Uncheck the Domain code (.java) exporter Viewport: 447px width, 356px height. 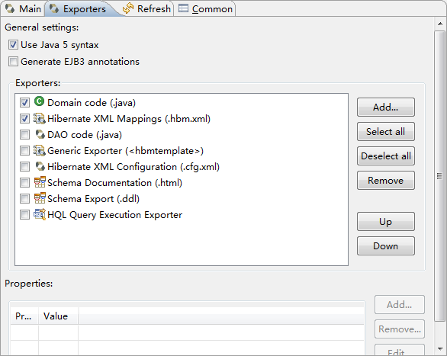coord(24,102)
